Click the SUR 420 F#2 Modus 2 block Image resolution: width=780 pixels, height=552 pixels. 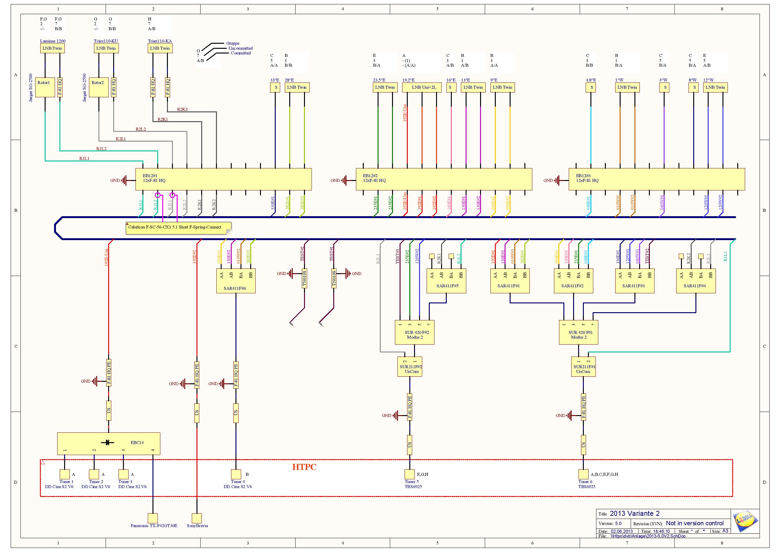pyautogui.click(x=414, y=332)
